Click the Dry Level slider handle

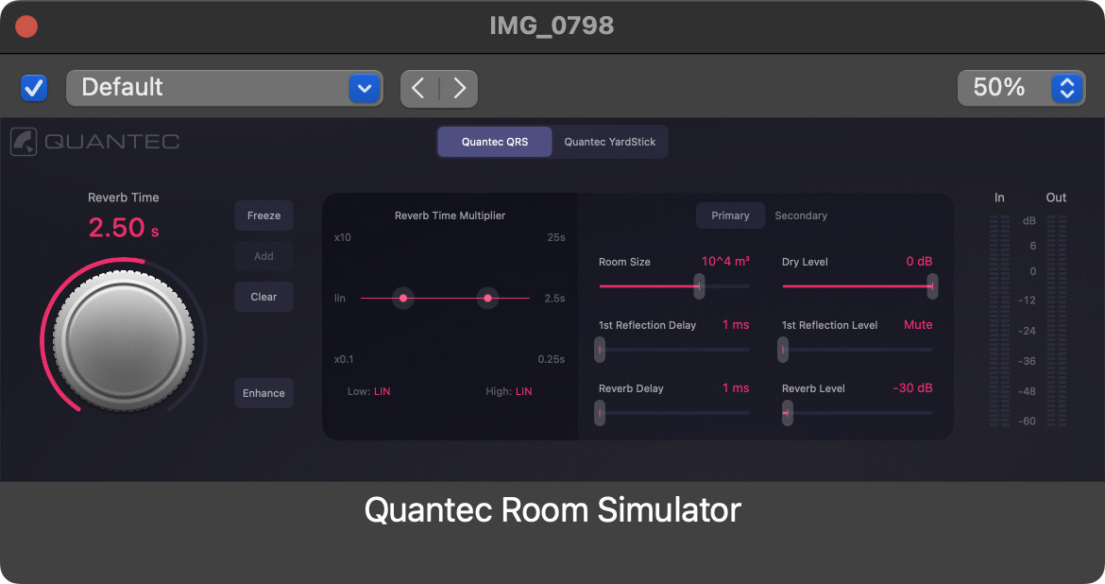coord(932,285)
